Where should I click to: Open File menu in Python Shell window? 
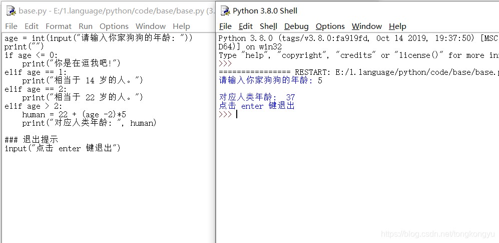tap(225, 26)
